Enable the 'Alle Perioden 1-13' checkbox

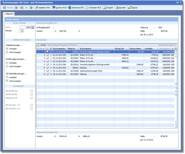point(31,105)
